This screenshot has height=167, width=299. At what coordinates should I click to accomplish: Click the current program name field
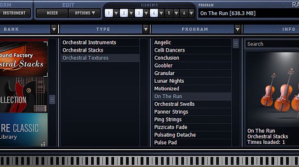coord(249,13)
